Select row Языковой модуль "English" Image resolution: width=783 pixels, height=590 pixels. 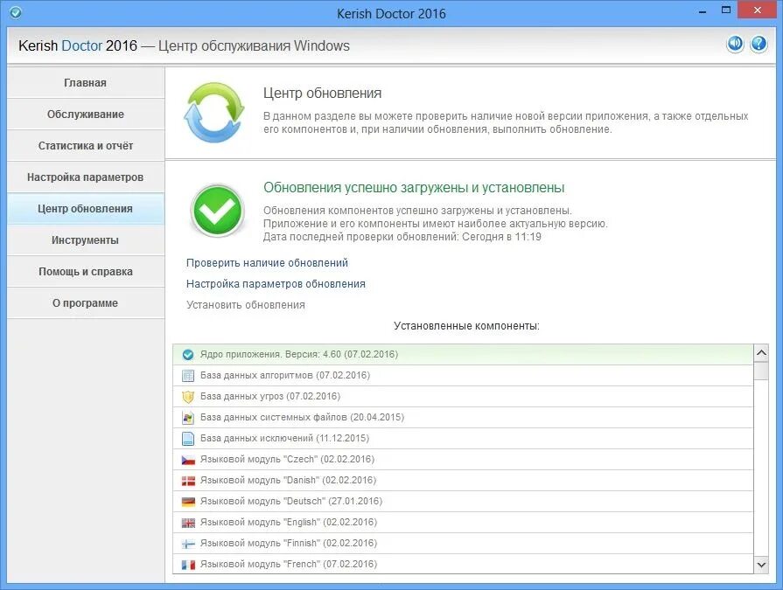tap(463, 522)
